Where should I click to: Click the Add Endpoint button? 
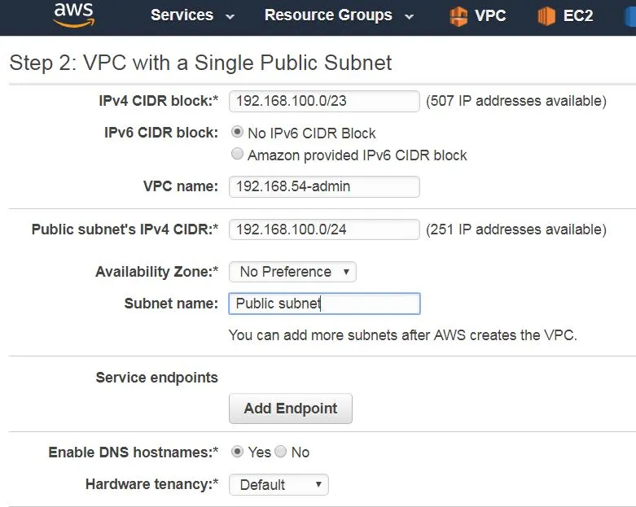(290, 409)
